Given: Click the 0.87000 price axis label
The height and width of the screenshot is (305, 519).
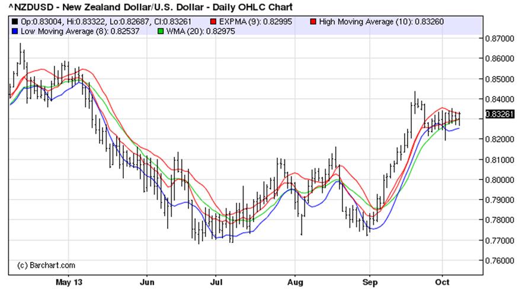Looking at the screenshot, I should point(499,38).
